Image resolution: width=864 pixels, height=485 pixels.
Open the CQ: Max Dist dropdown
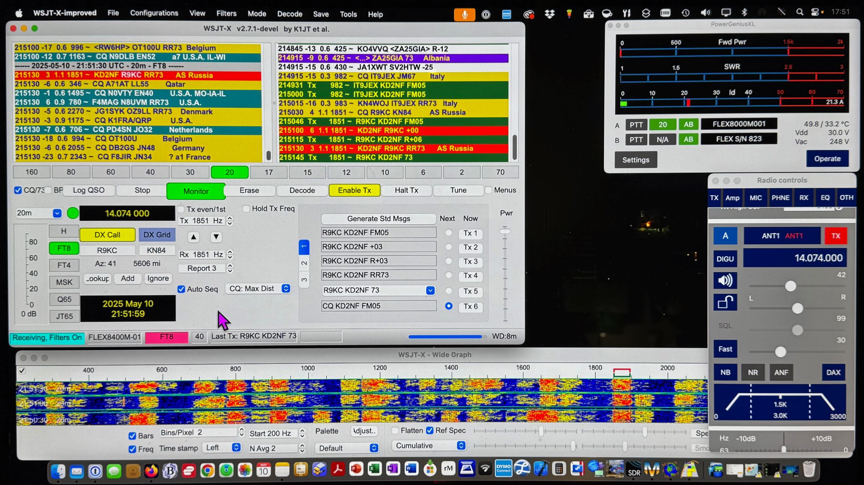point(258,289)
